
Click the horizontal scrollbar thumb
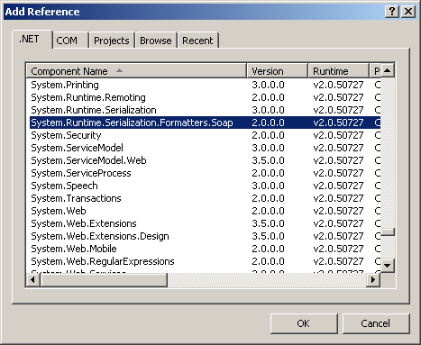click(x=104, y=280)
